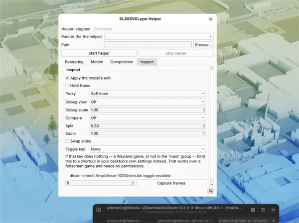Open the Proxy Soft knee dropdown
Viewport: 299px width, 223px height.
point(148,94)
